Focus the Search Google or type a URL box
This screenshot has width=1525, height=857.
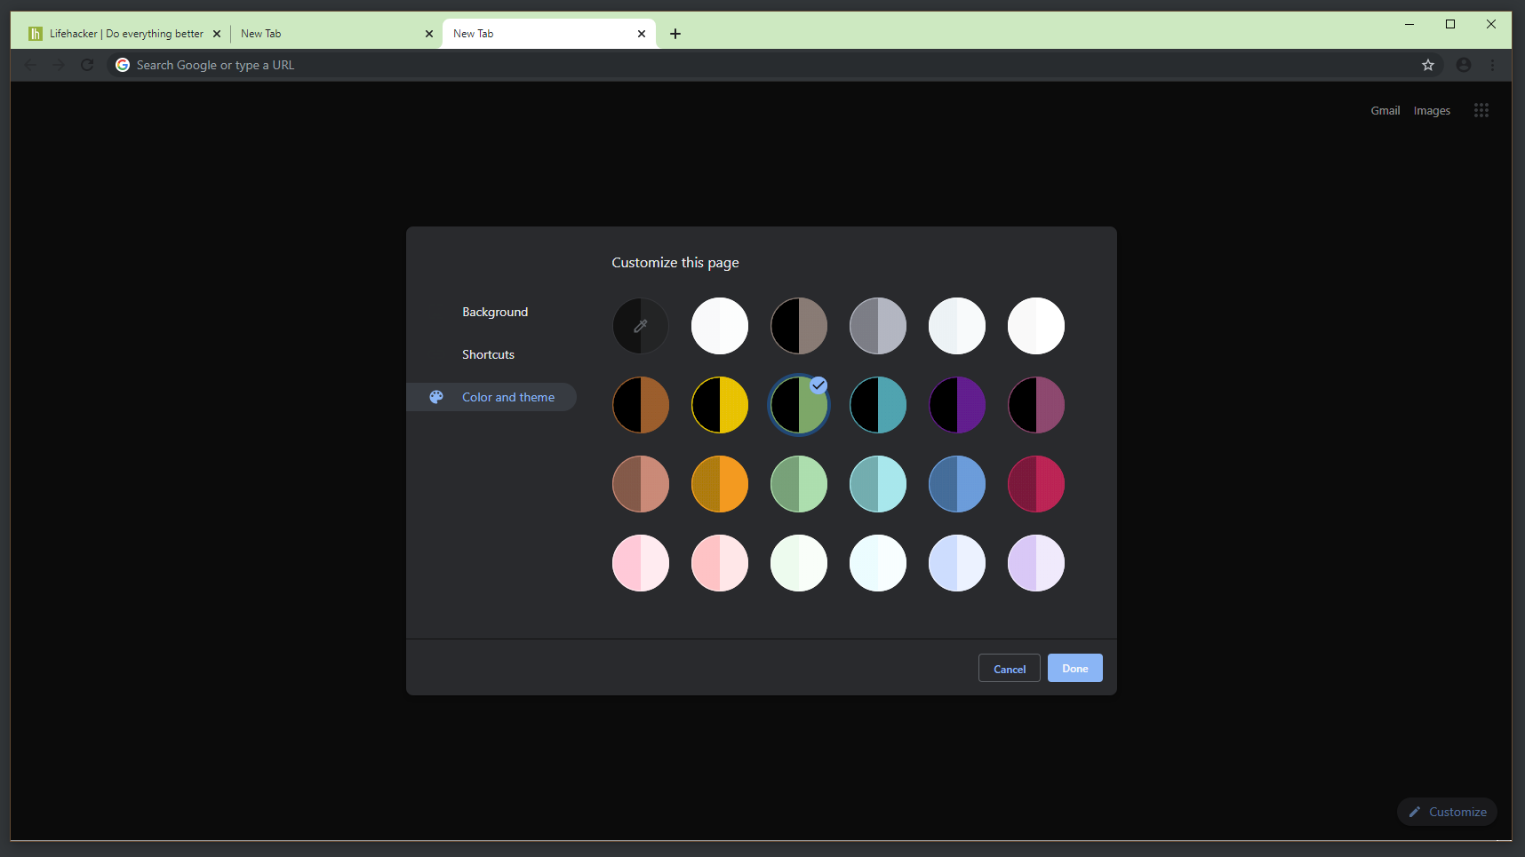[x=773, y=65]
